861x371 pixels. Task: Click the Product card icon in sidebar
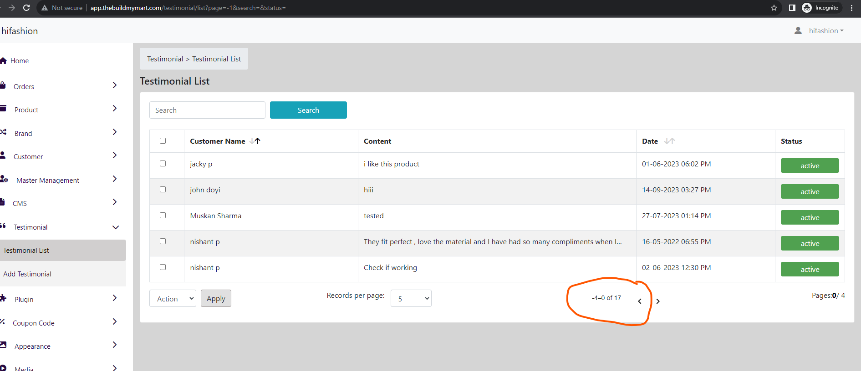(3, 108)
